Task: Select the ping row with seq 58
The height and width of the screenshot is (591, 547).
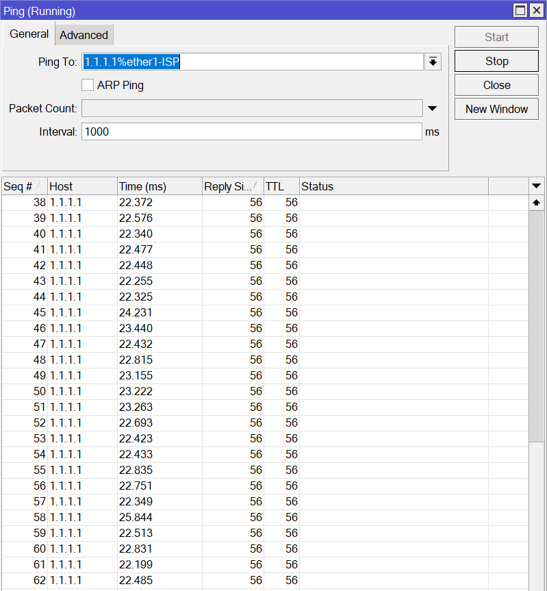Action: click(265, 517)
